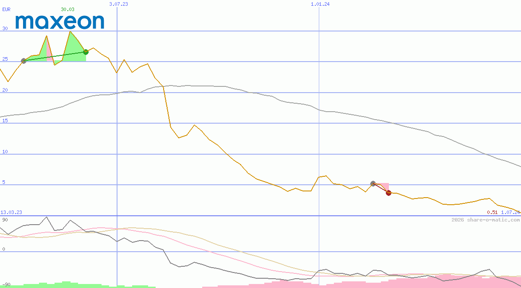Select the dark red trendline endpoint marker

(389, 193)
